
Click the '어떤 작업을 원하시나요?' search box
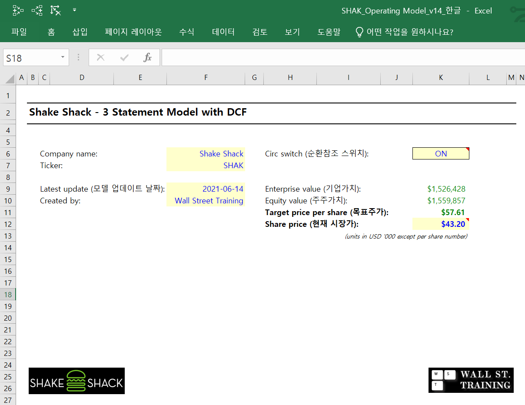pyautogui.click(x=405, y=32)
